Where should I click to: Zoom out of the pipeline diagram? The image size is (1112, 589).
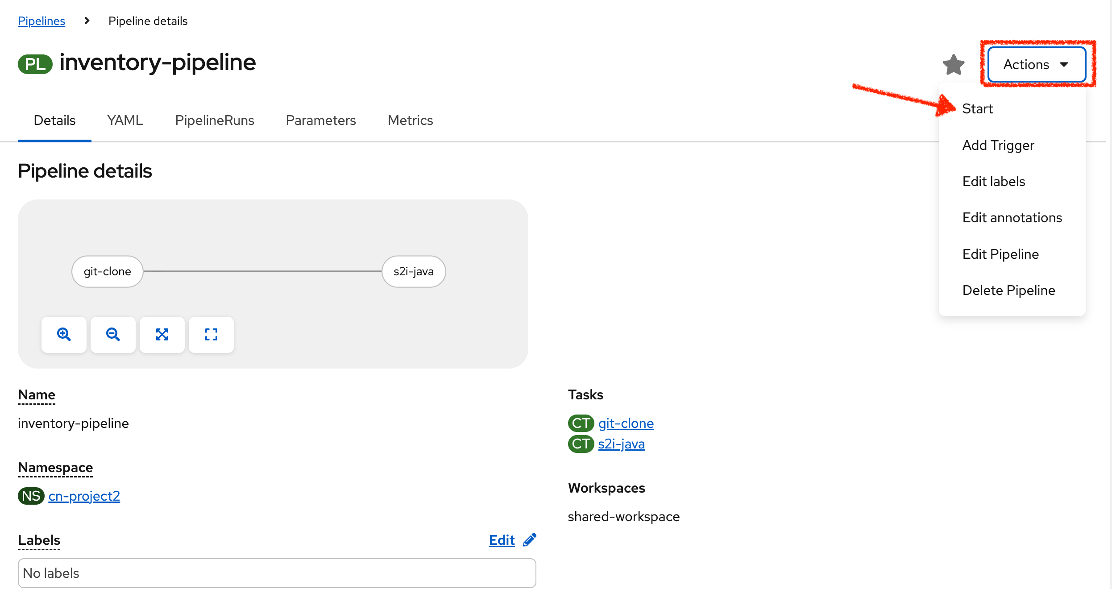(113, 334)
